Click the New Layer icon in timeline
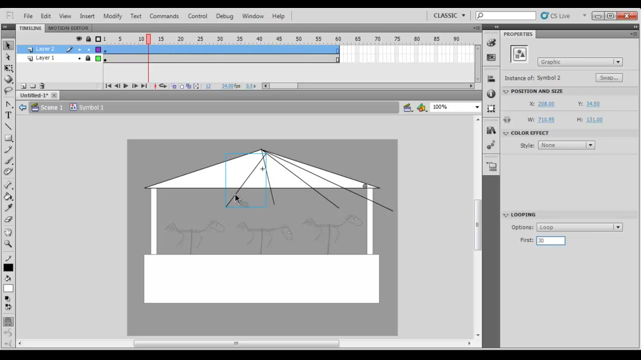This screenshot has height=360, width=641. coord(24,86)
